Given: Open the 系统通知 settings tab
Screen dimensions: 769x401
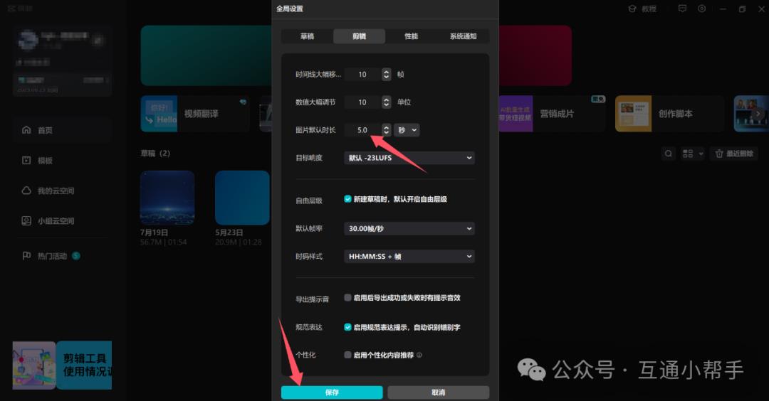Looking at the screenshot, I should tap(463, 36).
